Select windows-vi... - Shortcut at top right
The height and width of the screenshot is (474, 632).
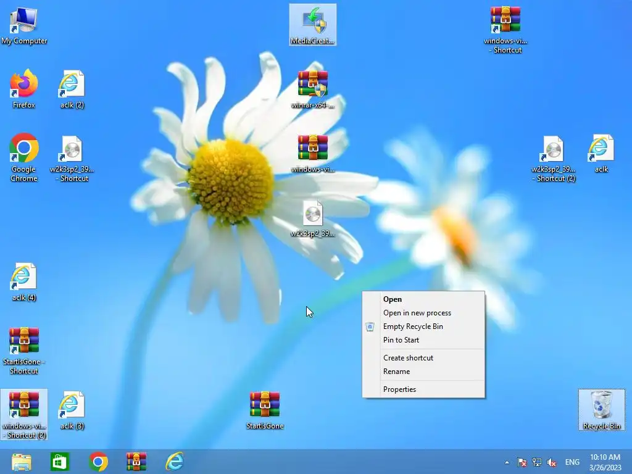(505, 30)
